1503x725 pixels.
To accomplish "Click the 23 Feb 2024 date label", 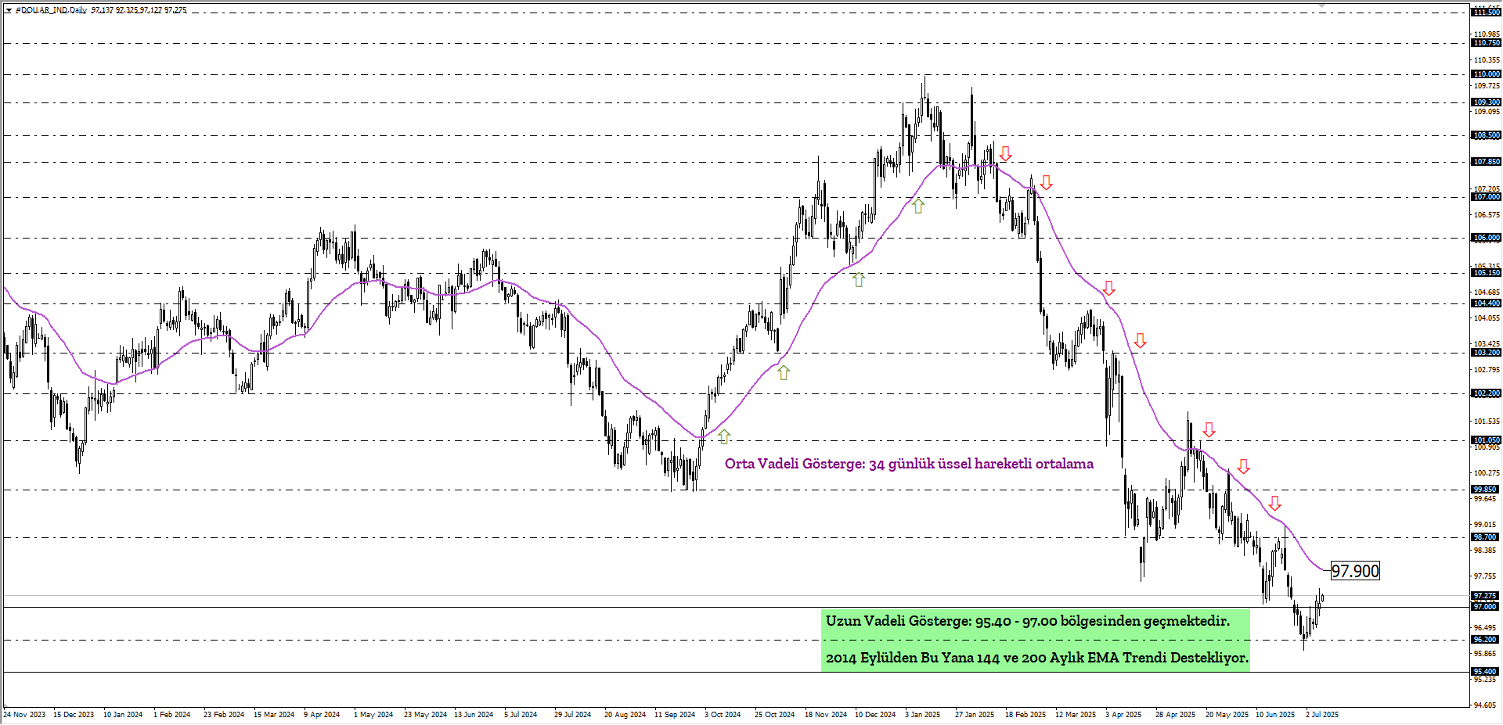I will point(224,715).
